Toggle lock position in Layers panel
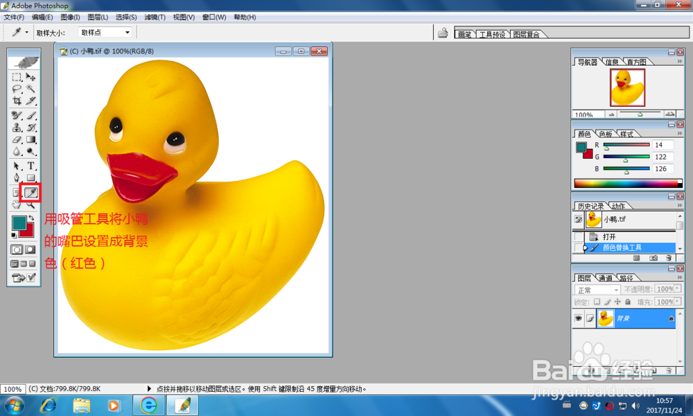This screenshot has height=416, width=693. [x=617, y=302]
